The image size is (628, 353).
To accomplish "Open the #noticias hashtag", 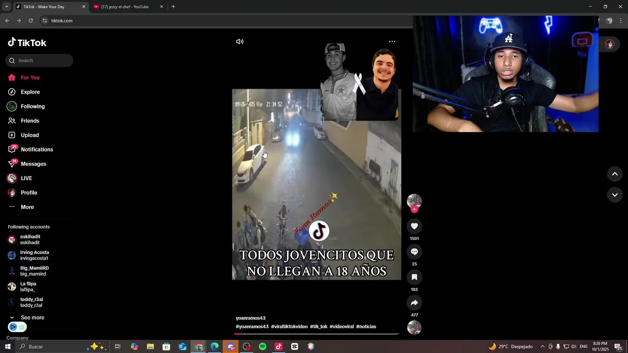I will pos(366,327).
